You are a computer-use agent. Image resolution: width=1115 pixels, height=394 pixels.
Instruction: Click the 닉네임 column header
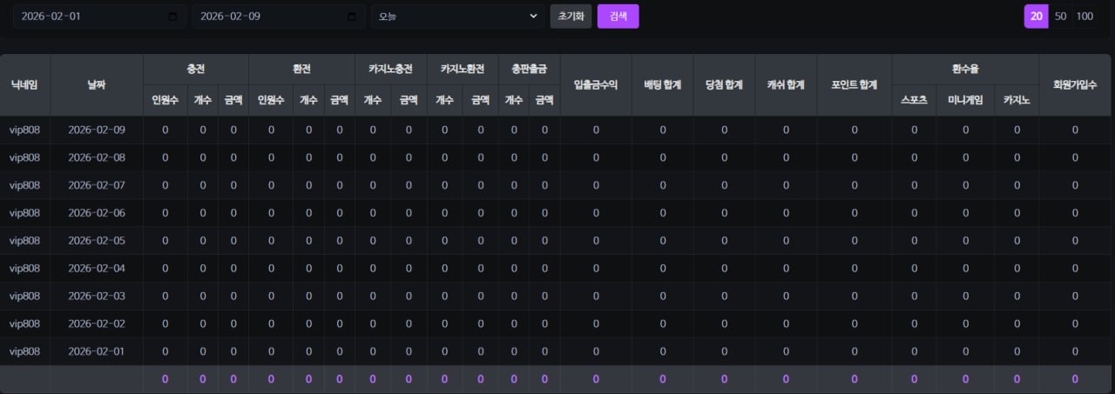pos(25,84)
